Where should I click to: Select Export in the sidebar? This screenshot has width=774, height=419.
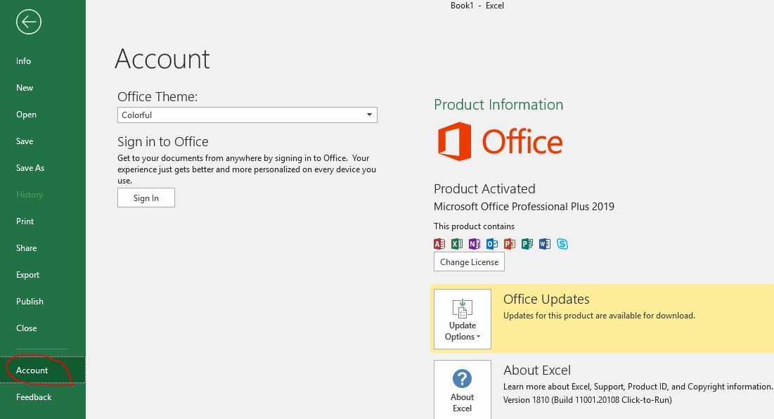27,275
